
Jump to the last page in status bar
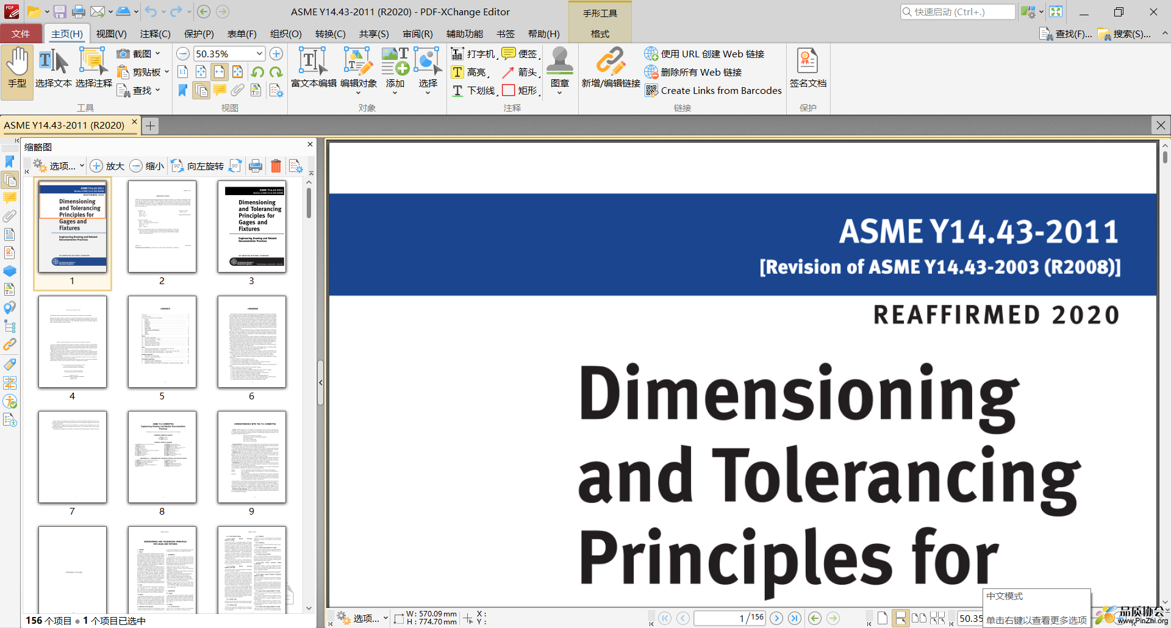pyautogui.click(x=794, y=618)
